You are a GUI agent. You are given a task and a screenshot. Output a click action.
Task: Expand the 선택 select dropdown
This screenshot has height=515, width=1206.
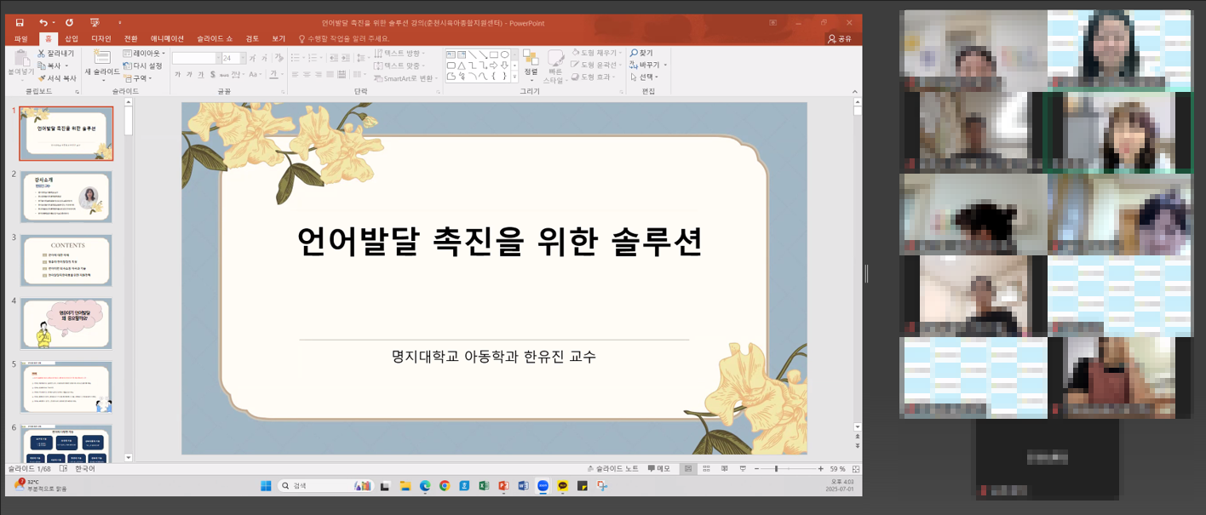645,77
